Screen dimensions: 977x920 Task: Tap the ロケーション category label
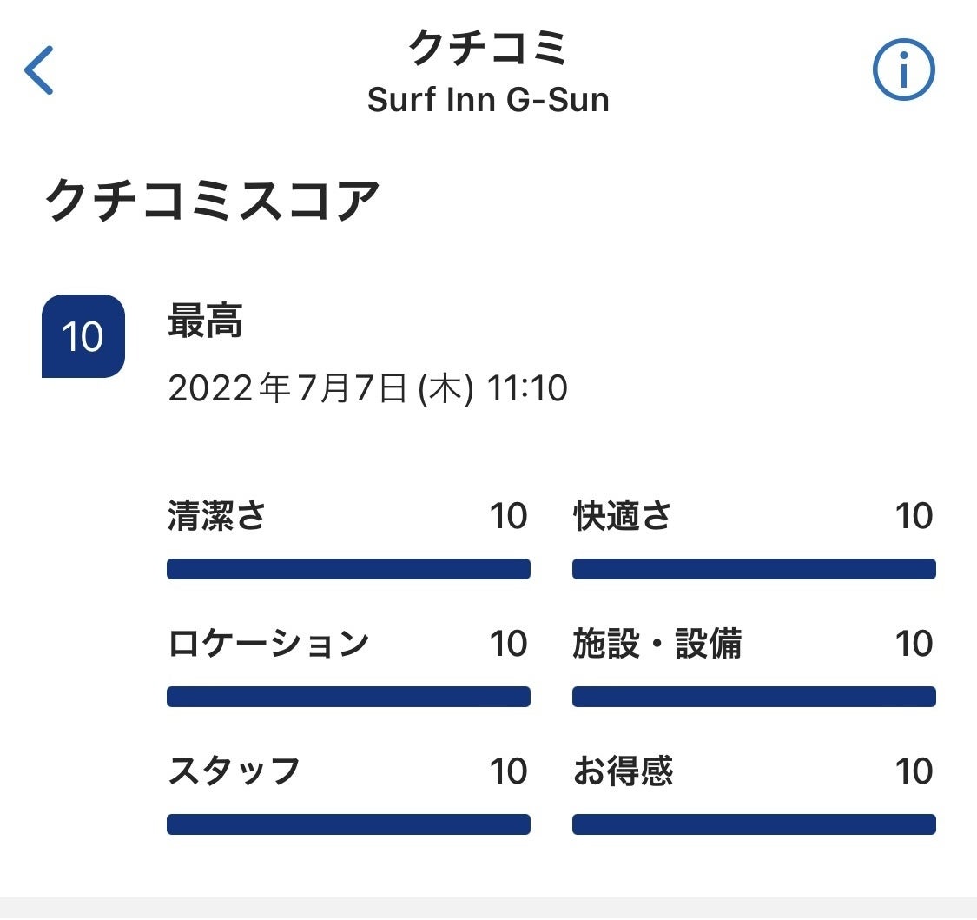click(268, 644)
